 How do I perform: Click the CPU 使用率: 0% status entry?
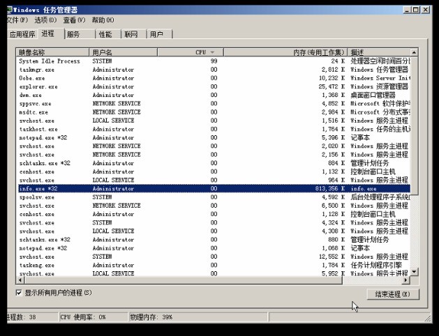(93, 317)
